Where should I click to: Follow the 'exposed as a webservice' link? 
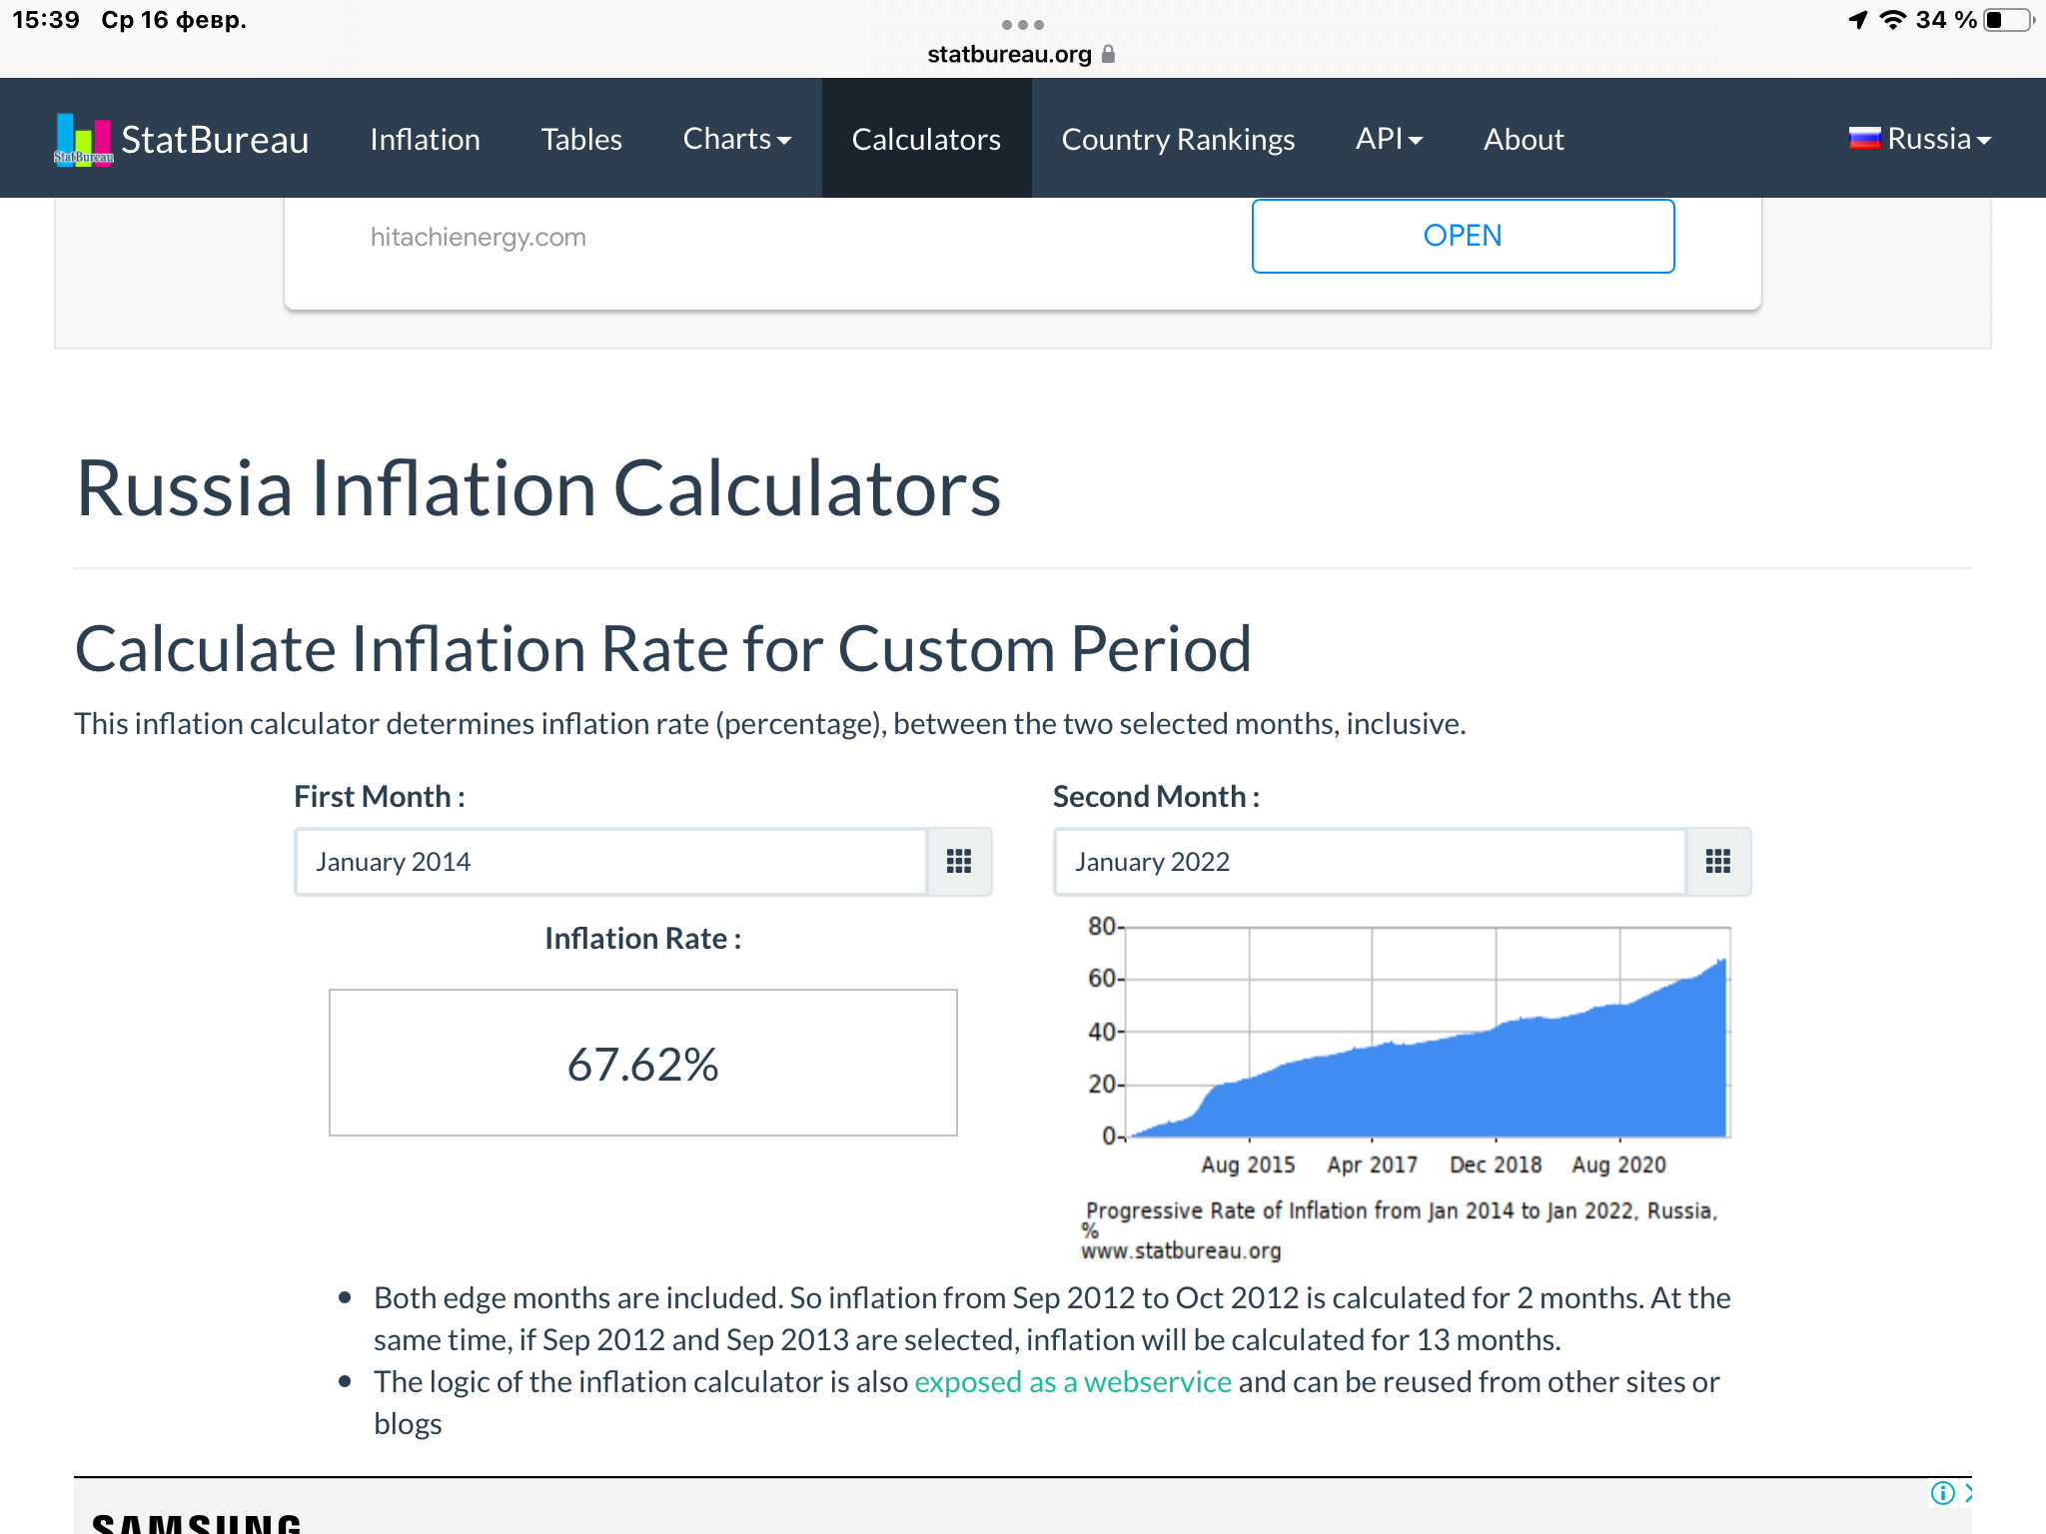[1073, 1381]
